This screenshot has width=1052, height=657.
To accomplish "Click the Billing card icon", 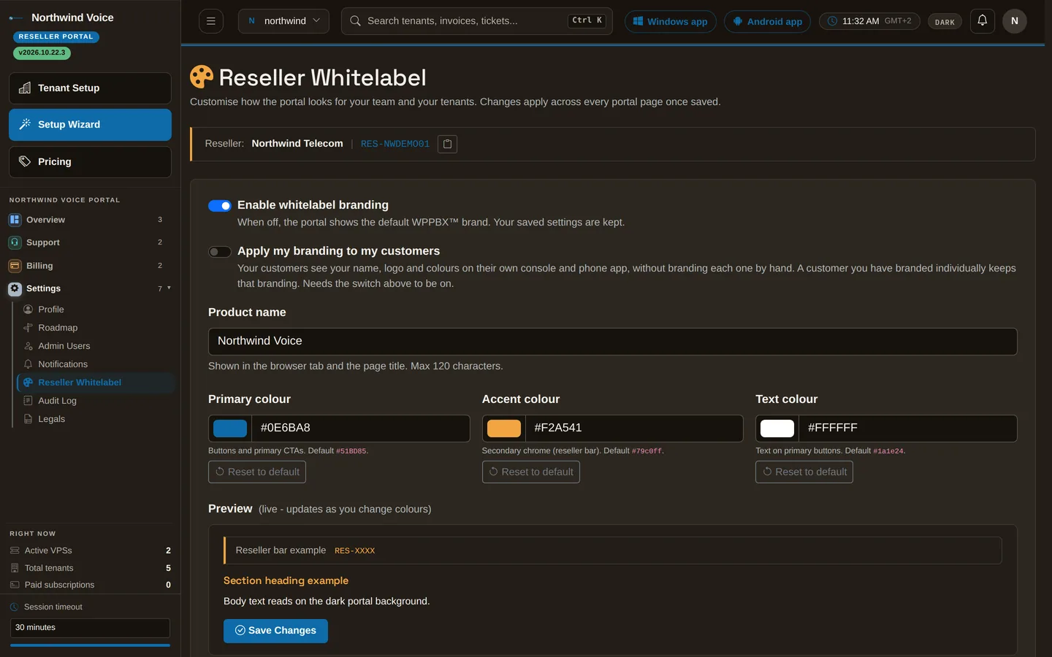I will 15,266.
